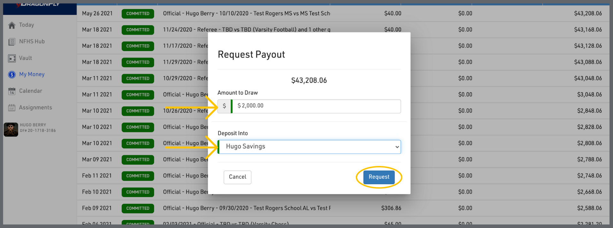Screen dimensions: 613x228
Task: Click the Today home icon
Action: pyautogui.click(x=12, y=25)
